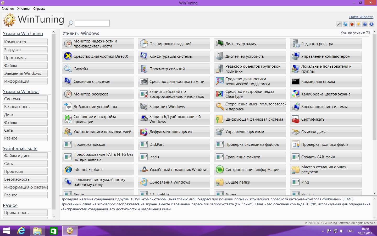The image size is (377, 236).
Task: Open Сертификаты utility
Action: coord(326,119)
